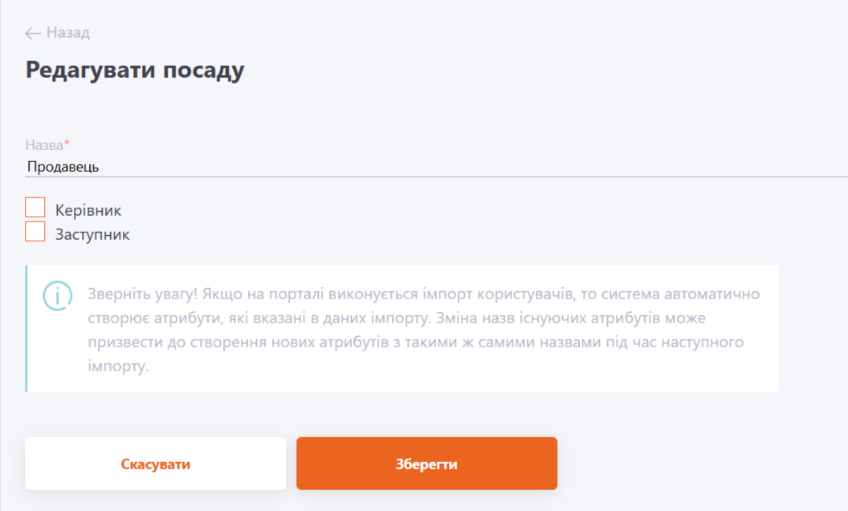This screenshot has height=511, width=848.
Task: Click the info circle icon in notice
Action: [x=57, y=295]
